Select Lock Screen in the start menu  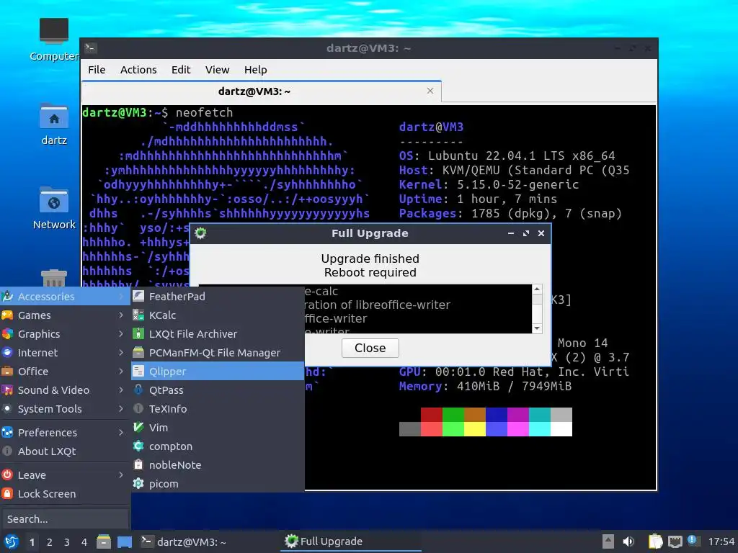point(65,494)
